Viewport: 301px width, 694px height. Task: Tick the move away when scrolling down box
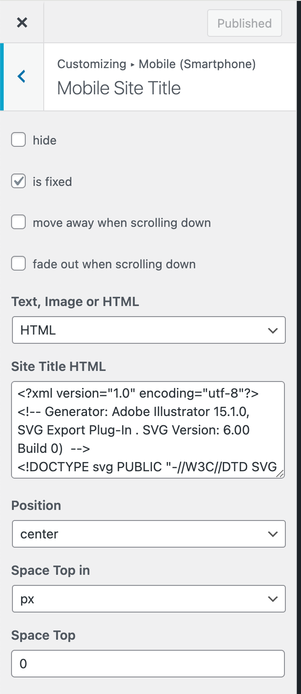[x=18, y=223]
